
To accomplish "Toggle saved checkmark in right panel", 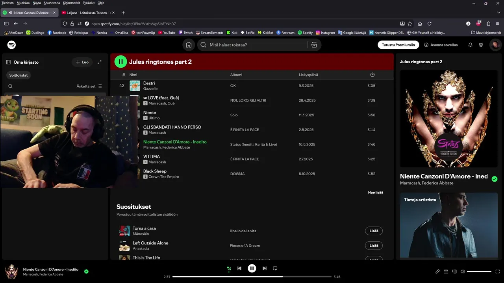I will click(495, 179).
